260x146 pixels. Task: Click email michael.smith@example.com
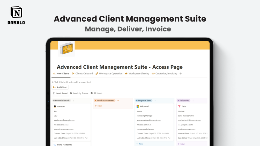click(190, 120)
